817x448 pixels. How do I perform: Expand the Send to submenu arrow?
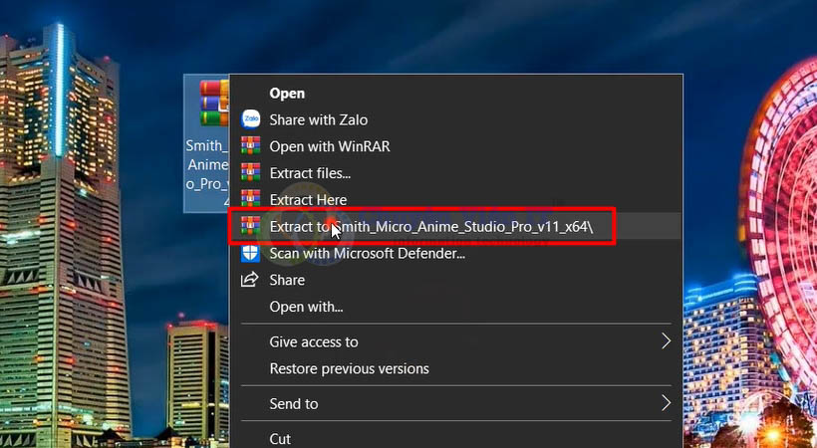point(667,403)
